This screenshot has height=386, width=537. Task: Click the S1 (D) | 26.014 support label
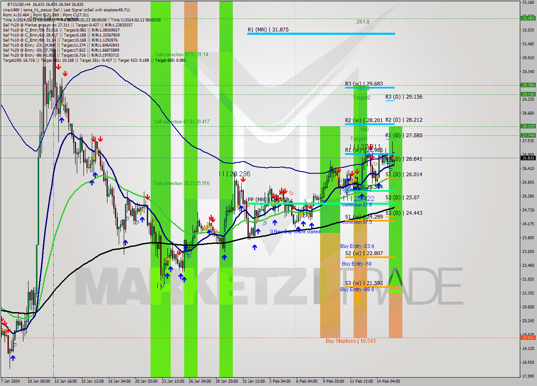(404, 175)
